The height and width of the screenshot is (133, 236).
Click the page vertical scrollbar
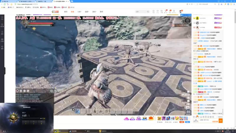click(x=235, y=17)
